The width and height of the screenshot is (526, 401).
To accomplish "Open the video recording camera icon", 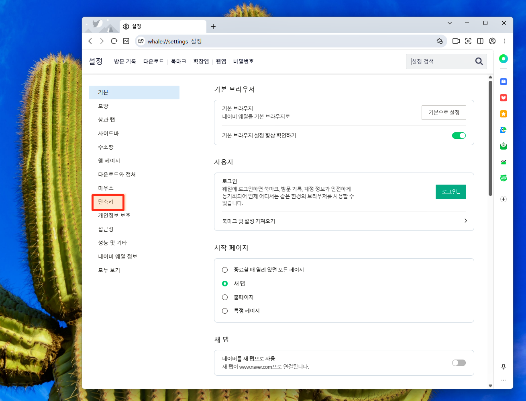I will (x=456, y=41).
